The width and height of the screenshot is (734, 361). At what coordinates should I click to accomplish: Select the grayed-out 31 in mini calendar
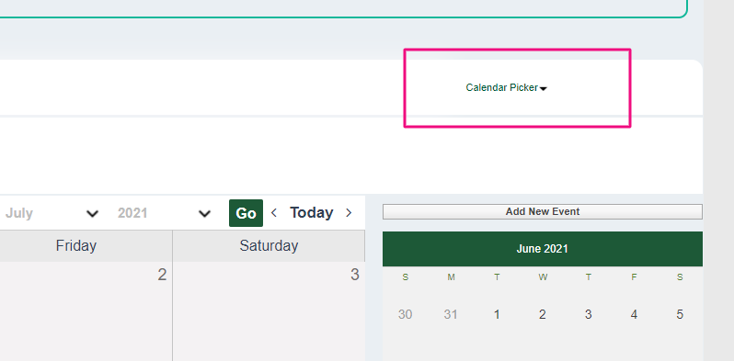(451, 314)
